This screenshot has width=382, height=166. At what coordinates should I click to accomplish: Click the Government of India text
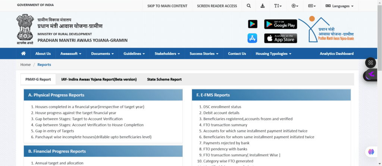pos(35,5)
